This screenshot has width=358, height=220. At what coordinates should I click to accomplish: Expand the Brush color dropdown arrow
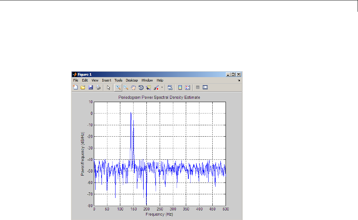[x=162, y=87]
